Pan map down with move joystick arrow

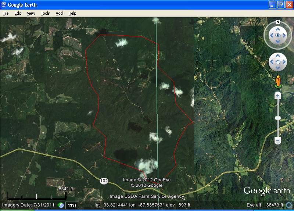(278, 68)
